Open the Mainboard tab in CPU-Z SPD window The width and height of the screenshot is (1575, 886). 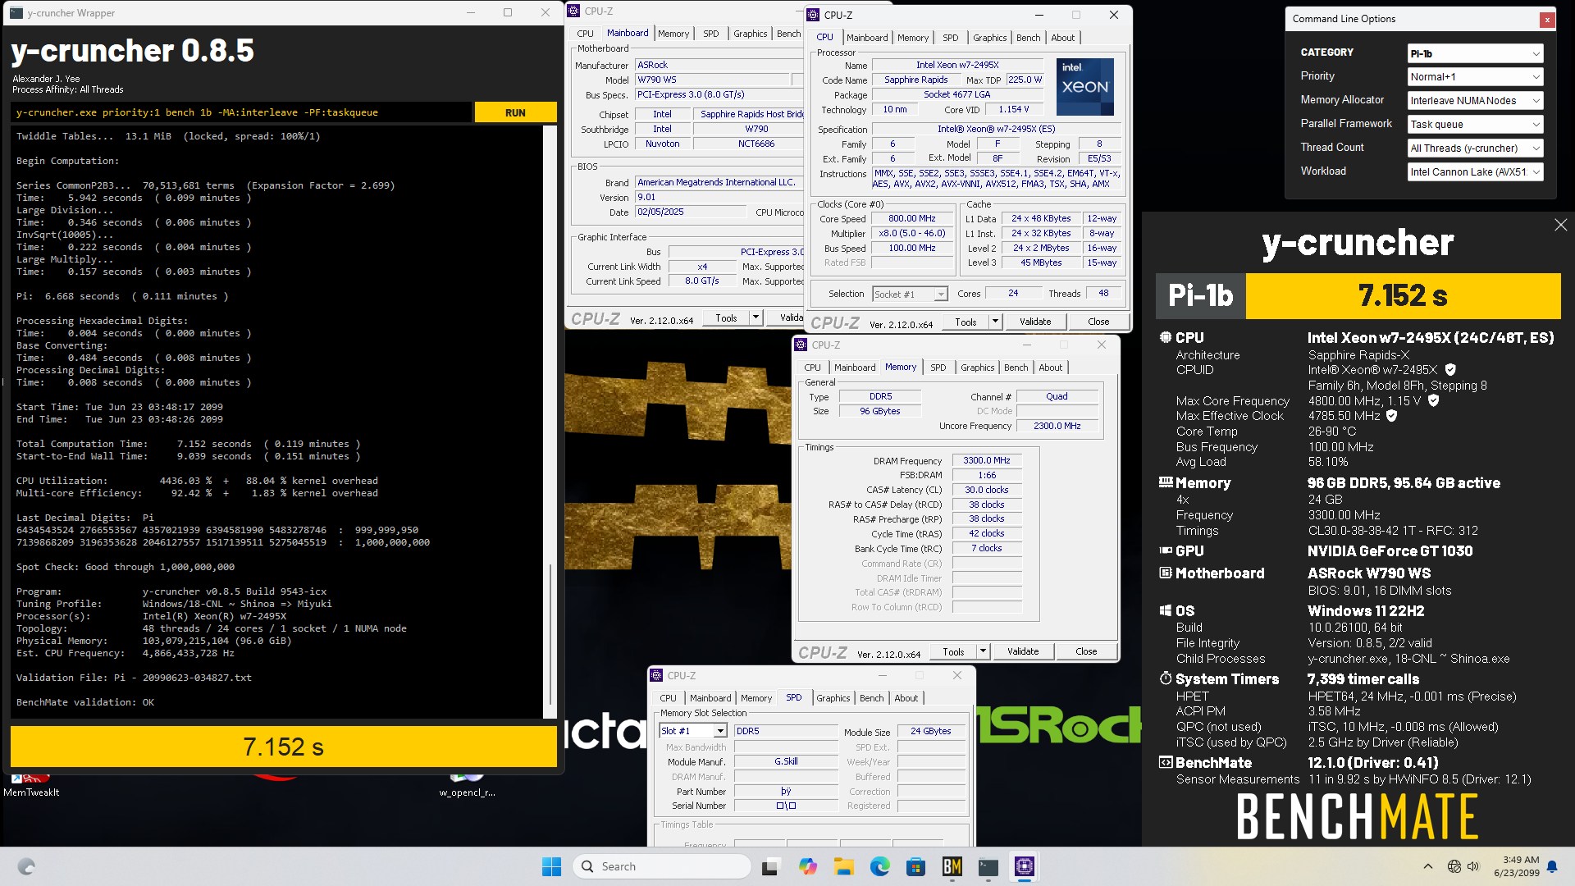click(x=710, y=698)
